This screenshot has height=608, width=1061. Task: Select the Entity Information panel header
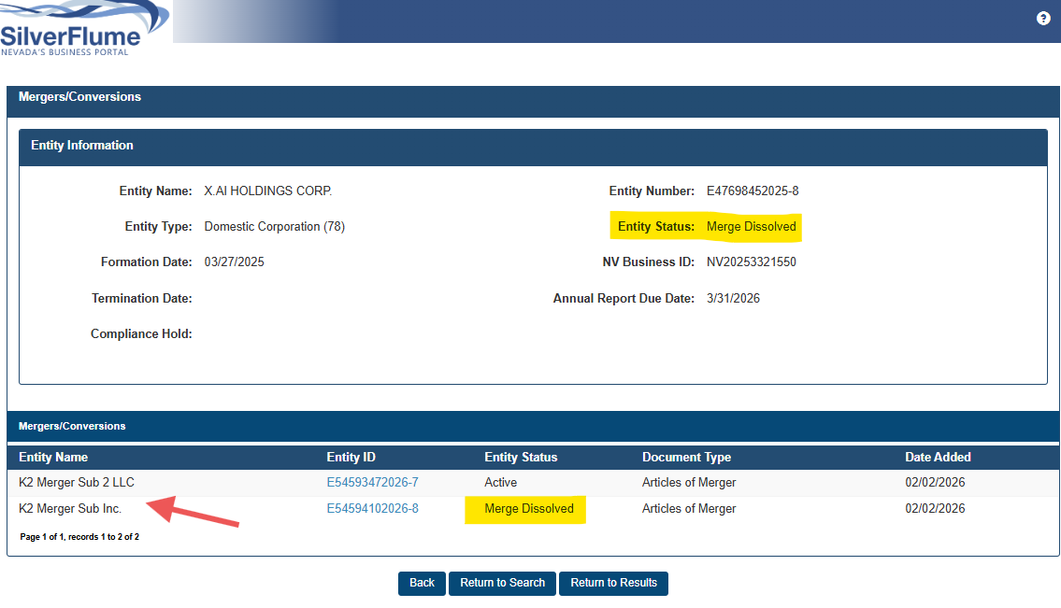click(x=82, y=146)
